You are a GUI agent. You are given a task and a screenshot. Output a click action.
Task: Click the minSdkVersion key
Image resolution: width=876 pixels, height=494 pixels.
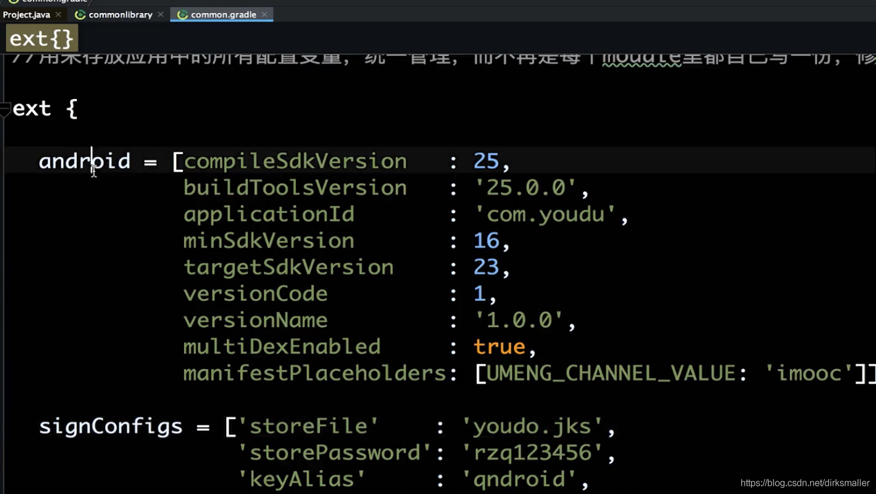click(268, 241)
